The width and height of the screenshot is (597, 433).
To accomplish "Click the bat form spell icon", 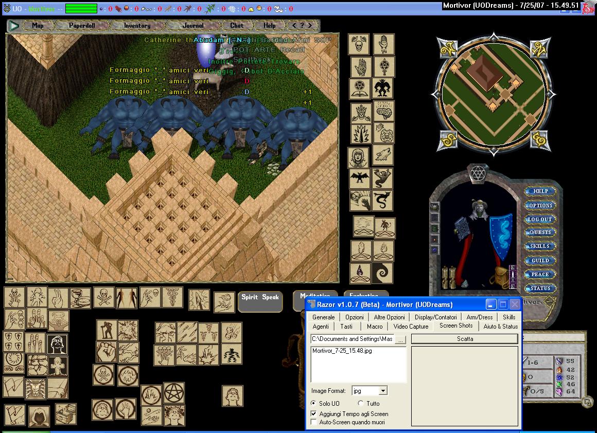I will (359, 178).
